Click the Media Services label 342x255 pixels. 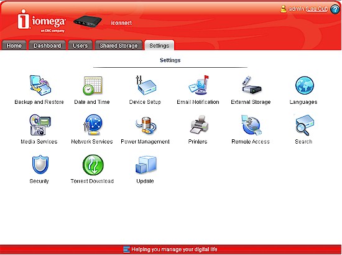[x=39, y=142]
